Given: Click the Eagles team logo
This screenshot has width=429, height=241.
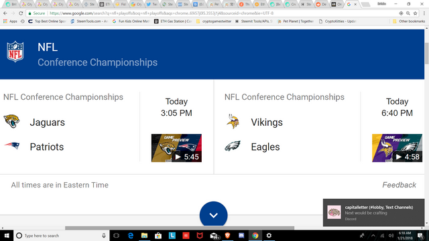Looking at the screenshot, I should [x=233, y=146].
